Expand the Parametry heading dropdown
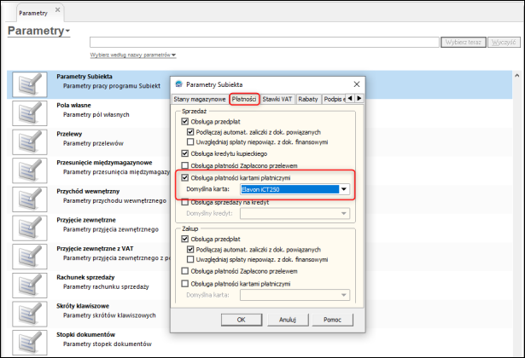 coord(67,31)
